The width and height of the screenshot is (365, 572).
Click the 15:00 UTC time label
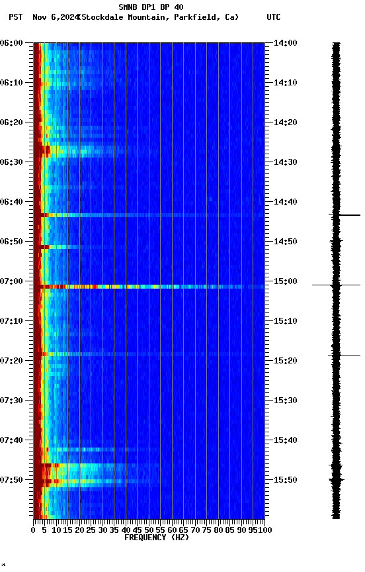(x=286, y=281)
